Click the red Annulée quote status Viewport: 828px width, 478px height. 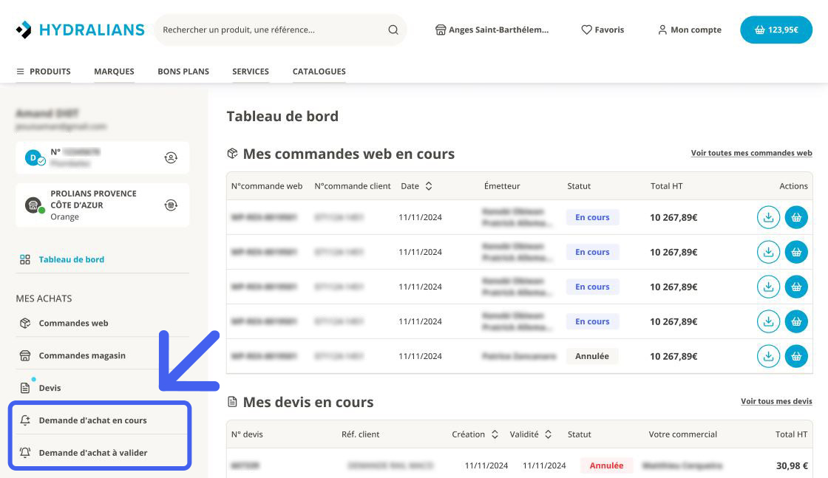(x=606, y=465)
